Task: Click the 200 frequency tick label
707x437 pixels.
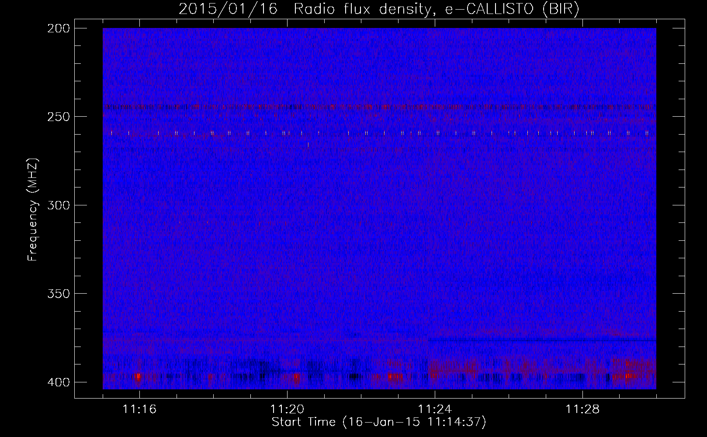Action: (x=58, y=28)
